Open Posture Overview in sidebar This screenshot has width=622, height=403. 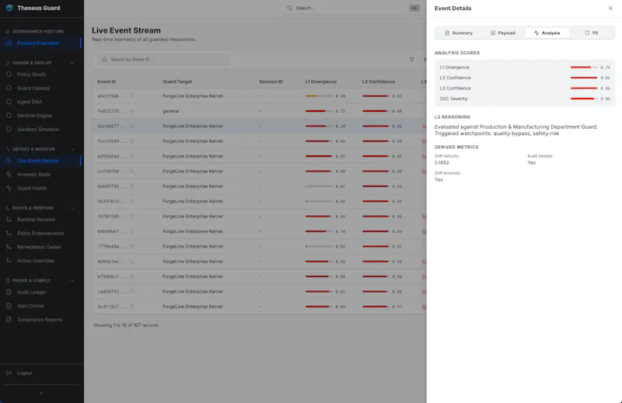point(41,43)
